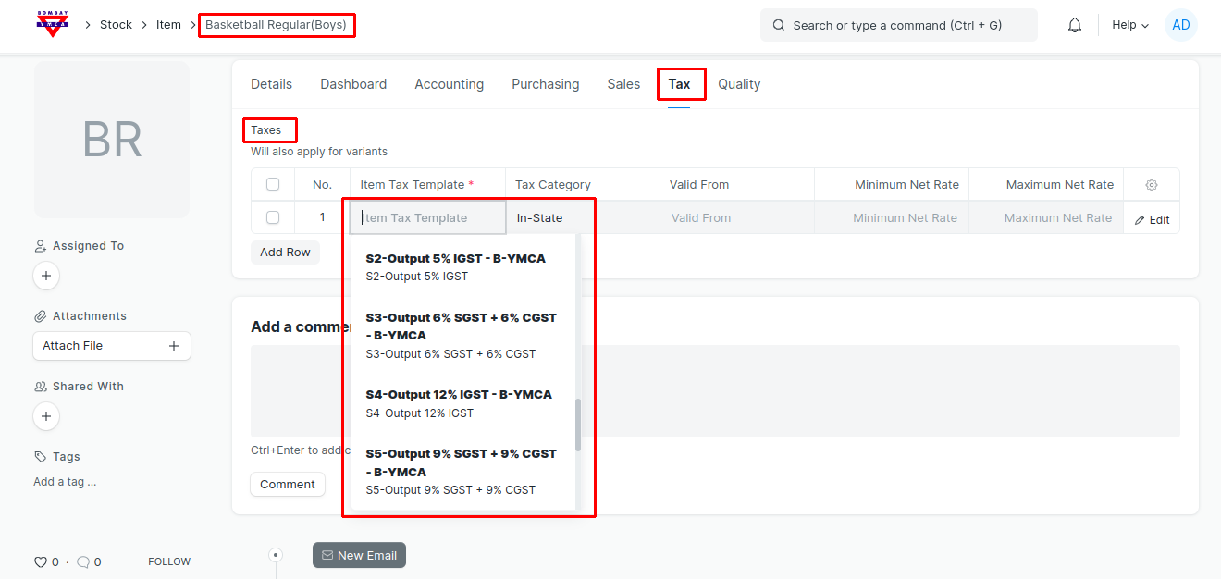
Task: Check the row 1 checkbox
Action: 273,217
